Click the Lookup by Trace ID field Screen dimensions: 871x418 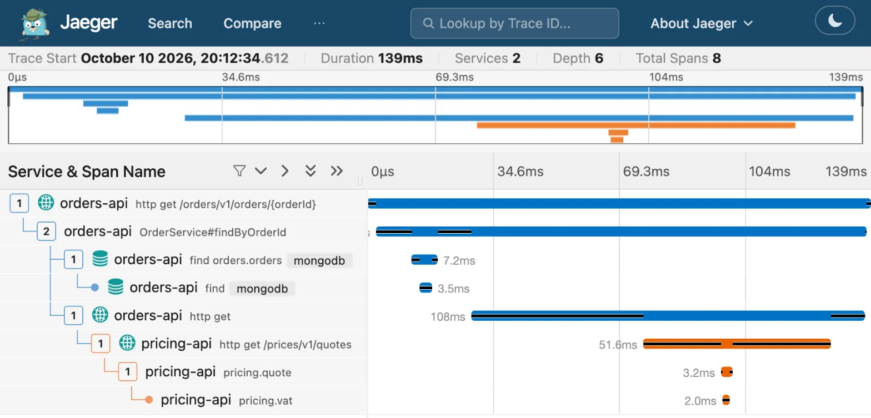pos(514,23)
